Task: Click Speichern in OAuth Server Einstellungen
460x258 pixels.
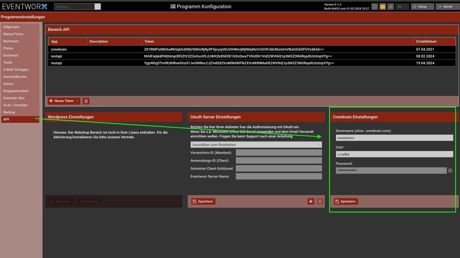Action: click(203, 201)
